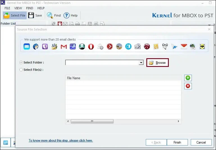216x150 pixels.
Task: Click the red-and-white envelope client icon
Action: pyautogui.click(x=184, y=46)
